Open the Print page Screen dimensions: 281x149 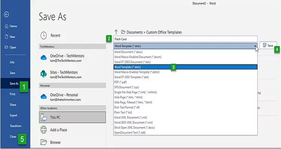point(12,94)
